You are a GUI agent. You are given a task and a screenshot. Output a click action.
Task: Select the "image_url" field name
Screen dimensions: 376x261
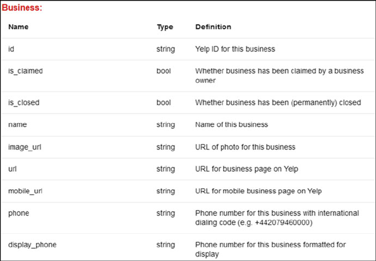25,147
